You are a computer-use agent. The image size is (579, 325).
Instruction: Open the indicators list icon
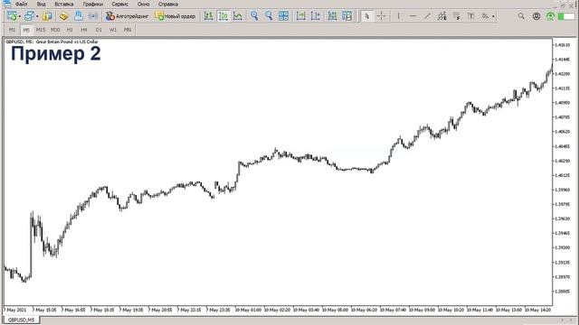point(332,16)
